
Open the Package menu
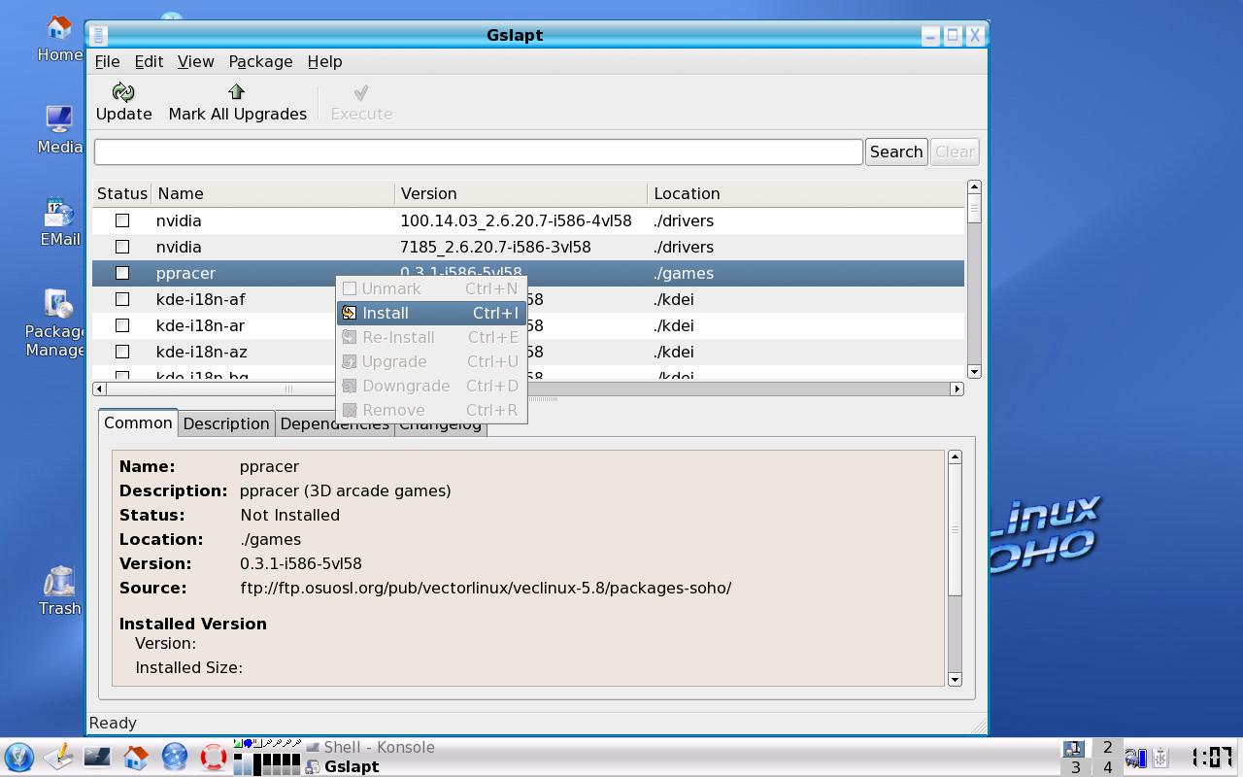tap(260, 61)
